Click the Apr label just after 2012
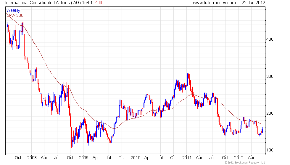Viewport: 290px width, 165px height. pos(251,158)
